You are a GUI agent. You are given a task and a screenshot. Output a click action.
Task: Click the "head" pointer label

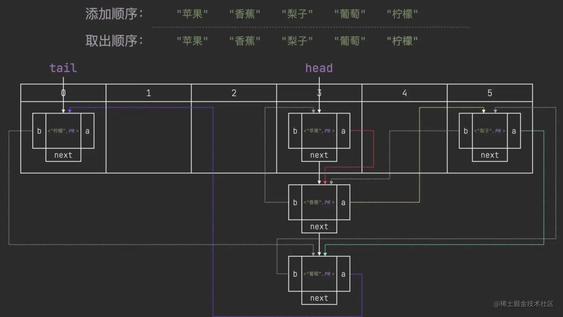319,68
